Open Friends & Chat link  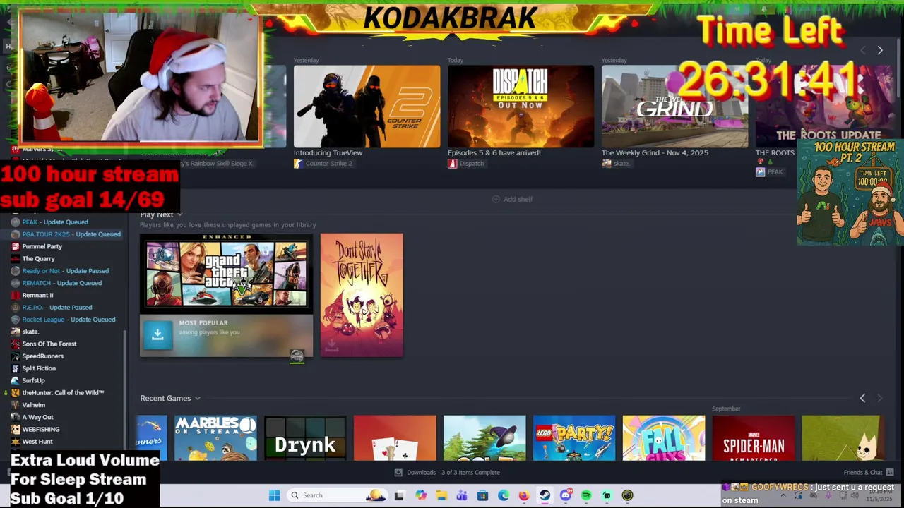(x=863, y=473)
